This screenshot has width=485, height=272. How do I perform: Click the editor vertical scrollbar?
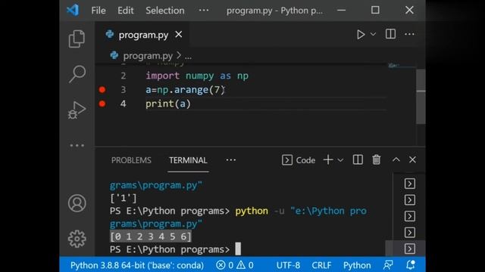coord(421,96)
